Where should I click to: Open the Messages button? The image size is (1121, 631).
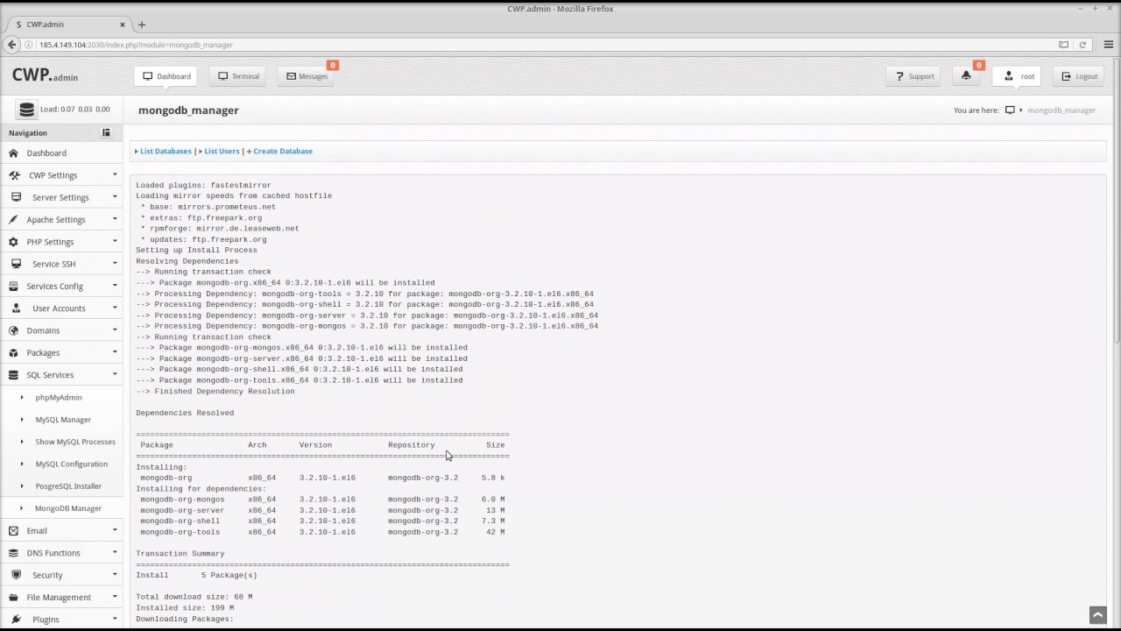[x=307, y=76]
